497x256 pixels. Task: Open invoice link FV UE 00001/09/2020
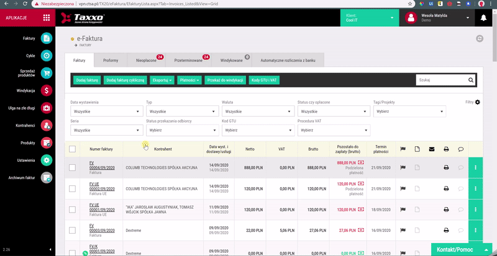tap(102, 207)
